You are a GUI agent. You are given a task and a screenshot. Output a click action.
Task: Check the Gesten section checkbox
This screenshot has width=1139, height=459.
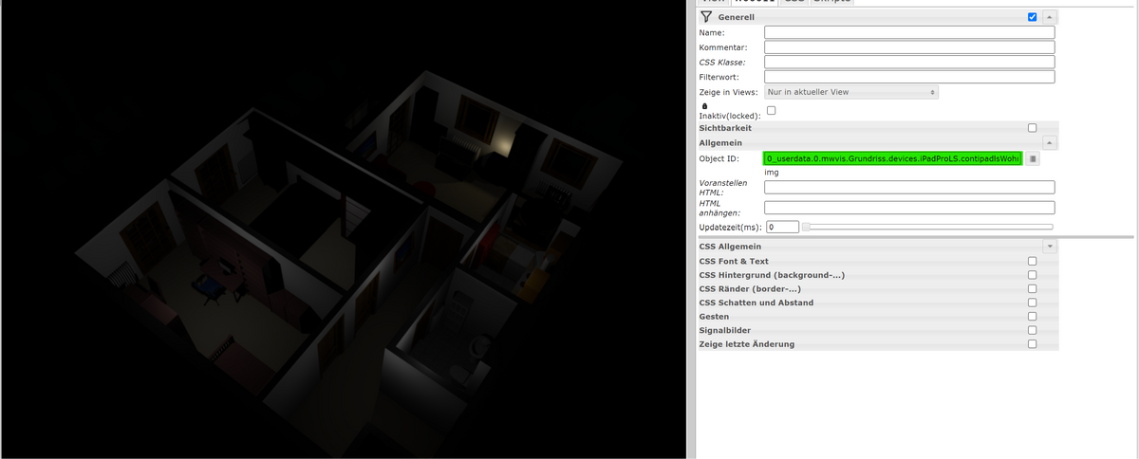point(1032,317)
